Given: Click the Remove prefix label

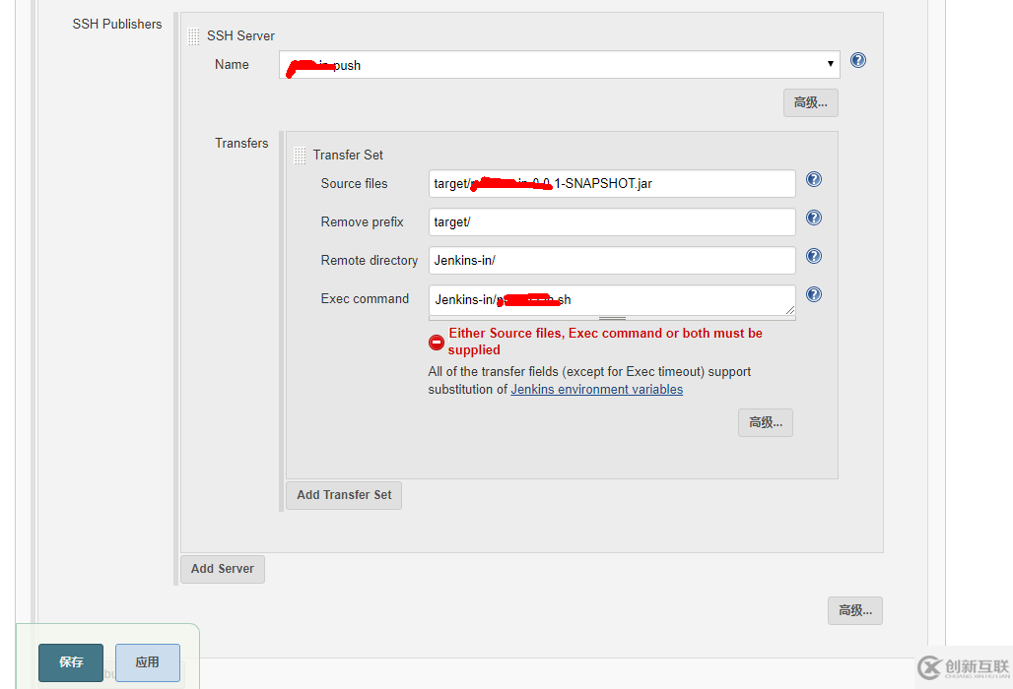Looking at the screenshot, I should pos(362,221).
